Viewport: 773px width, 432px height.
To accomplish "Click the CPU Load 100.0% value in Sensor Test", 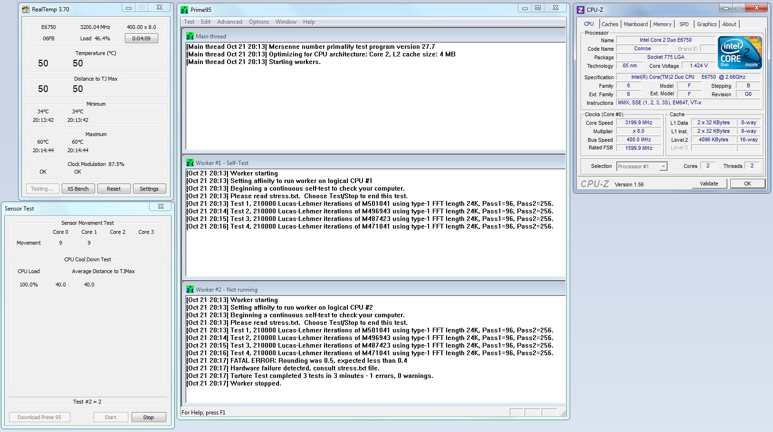I will (x=29, y=285).
